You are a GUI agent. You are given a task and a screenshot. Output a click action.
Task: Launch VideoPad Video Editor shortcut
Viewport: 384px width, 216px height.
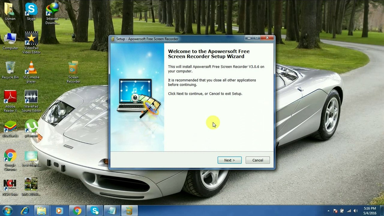point(31,43)
